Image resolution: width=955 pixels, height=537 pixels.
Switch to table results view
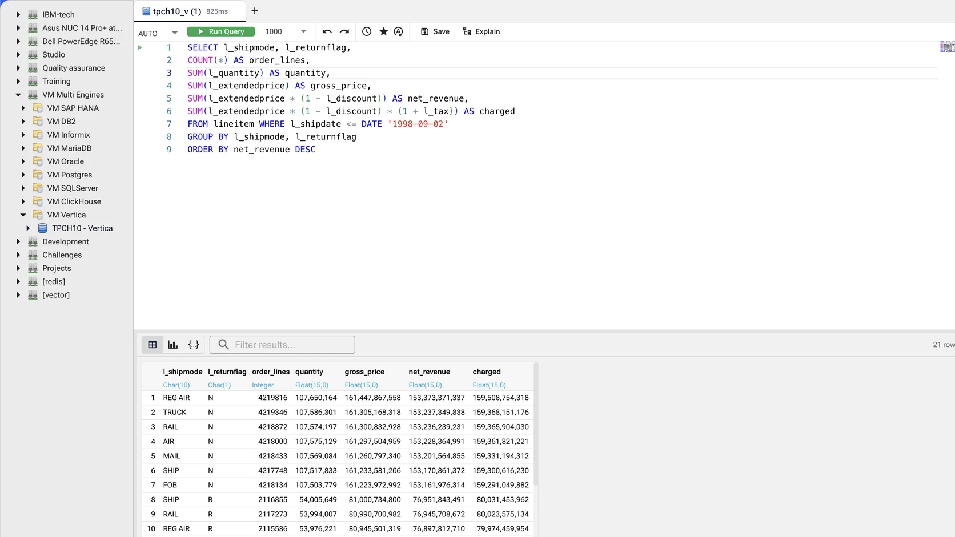[x=153, y=345]
